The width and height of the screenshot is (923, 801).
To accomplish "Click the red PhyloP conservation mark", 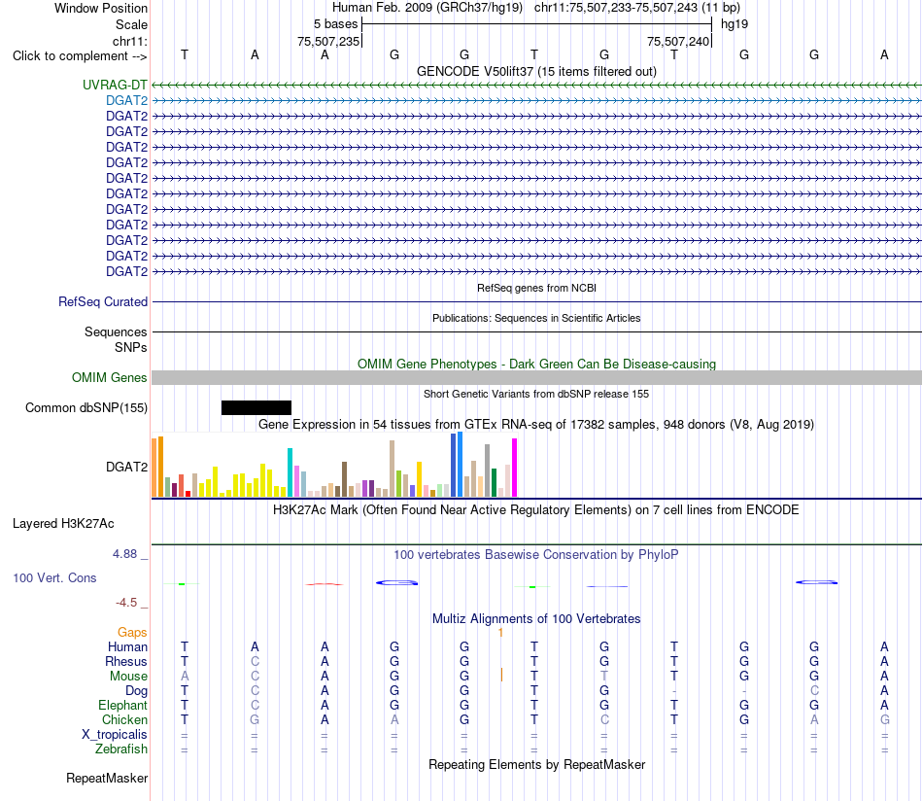I will click(x=325, y=584).
